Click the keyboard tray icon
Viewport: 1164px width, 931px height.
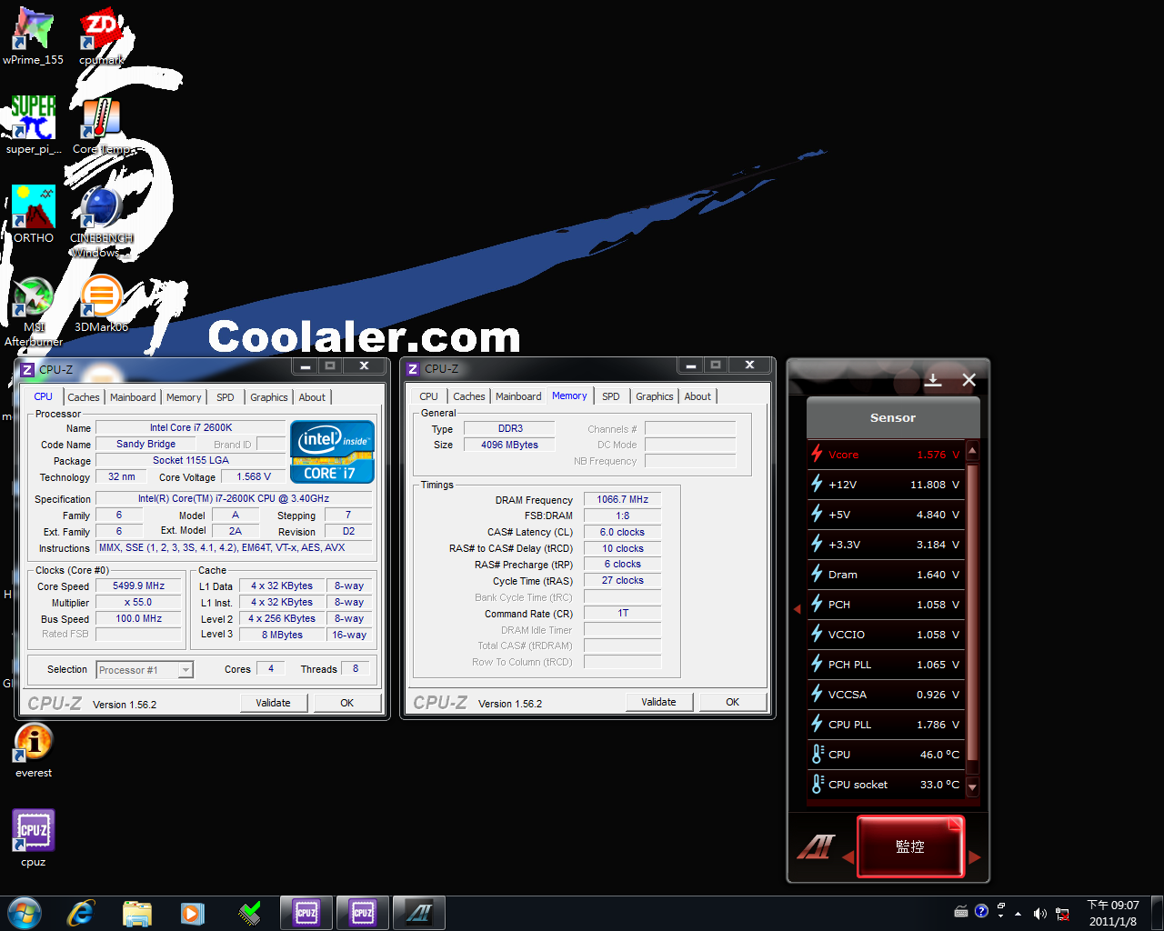point(961,911)
